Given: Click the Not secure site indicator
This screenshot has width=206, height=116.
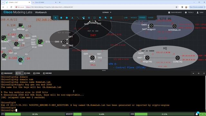Looking at the screenshot, I should [x=20, y=7].
